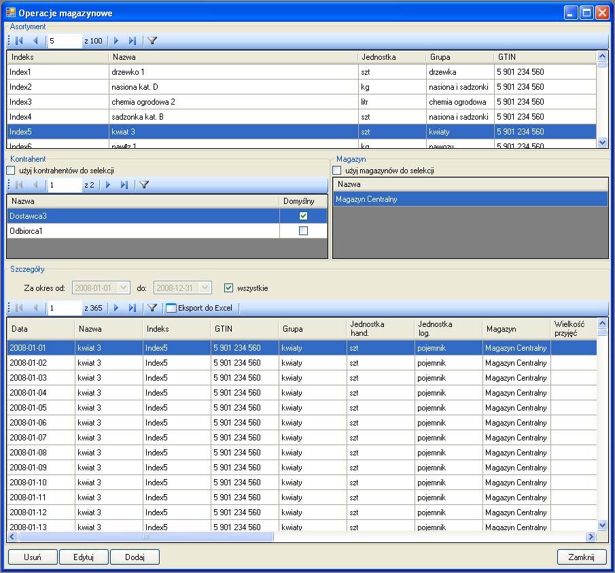Select Index1 row in Asortyment
This screenshot has width=615, height=573.
click(x=301, y=72)
